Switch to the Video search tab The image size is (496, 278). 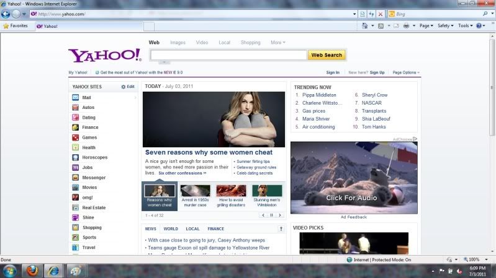202,42
